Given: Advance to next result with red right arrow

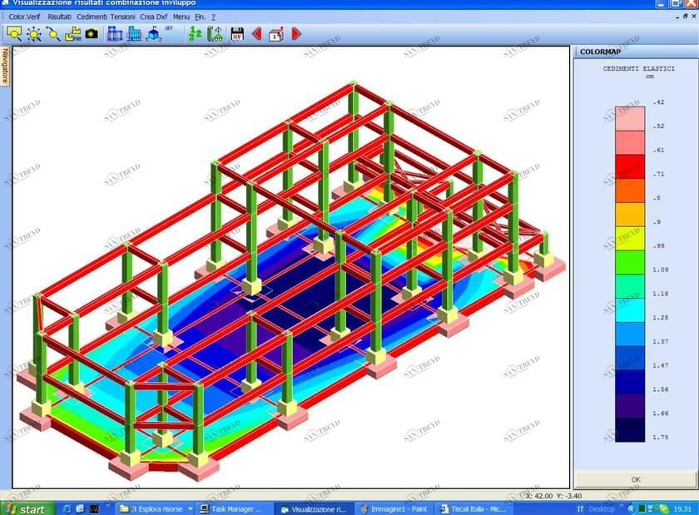Looking at the screenshot, I should 296,33.
